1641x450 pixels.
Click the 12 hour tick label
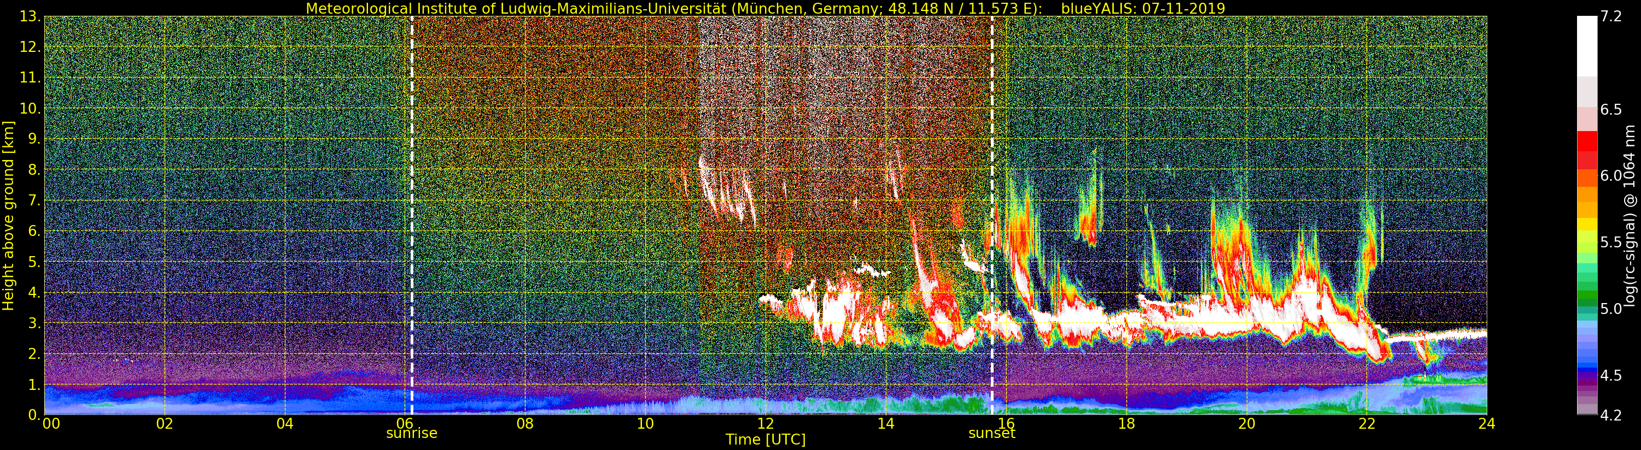tap(765, 423)
